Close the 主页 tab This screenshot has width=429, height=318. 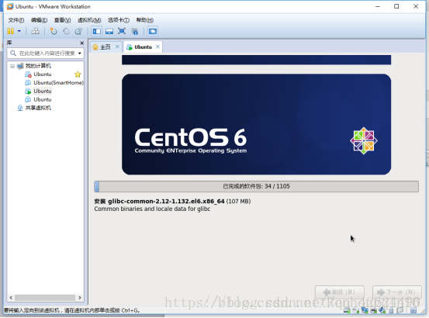tap(117, 47)
